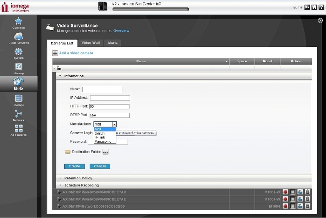Click the Iomega logo
The width and height of the screenshot is (326, 218).
(x=15, y=7)
